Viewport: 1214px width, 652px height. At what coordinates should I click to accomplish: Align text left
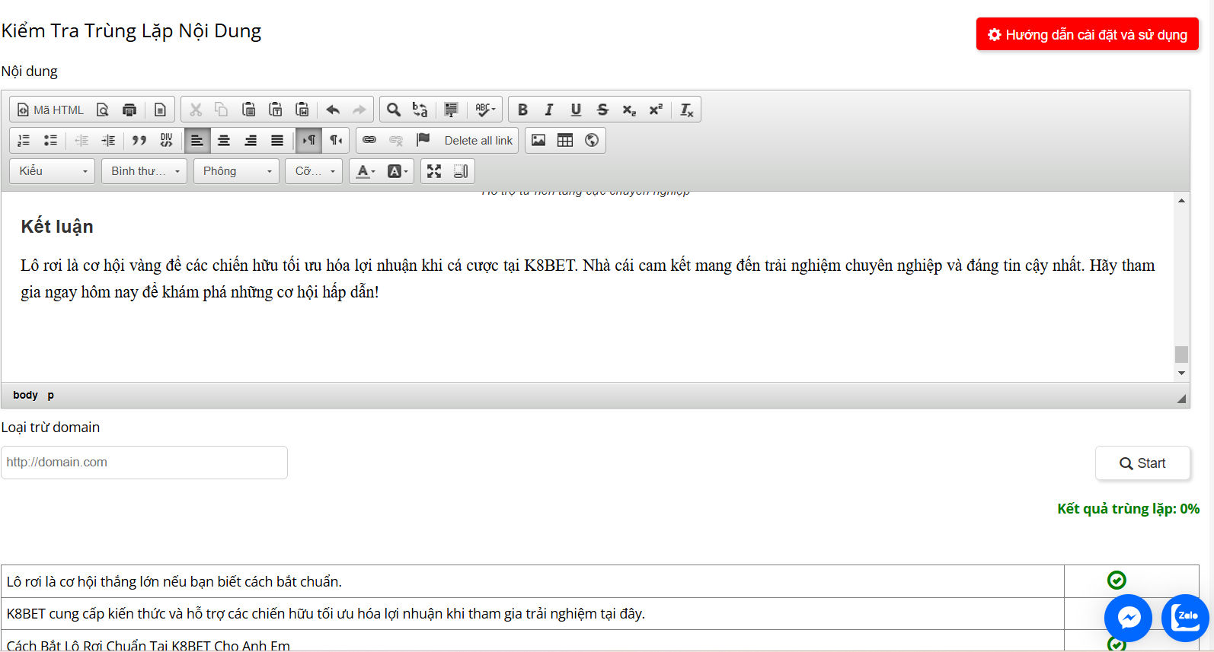[x=197, y=140]
